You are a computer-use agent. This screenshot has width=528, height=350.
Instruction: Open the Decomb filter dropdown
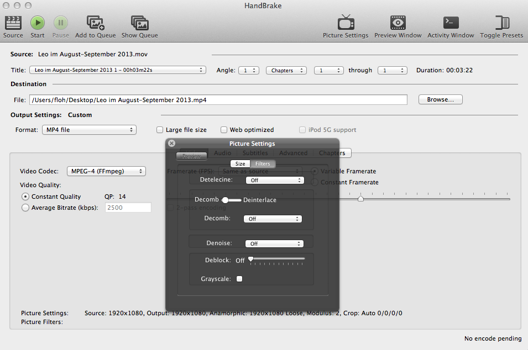click(x=273, y=219)
